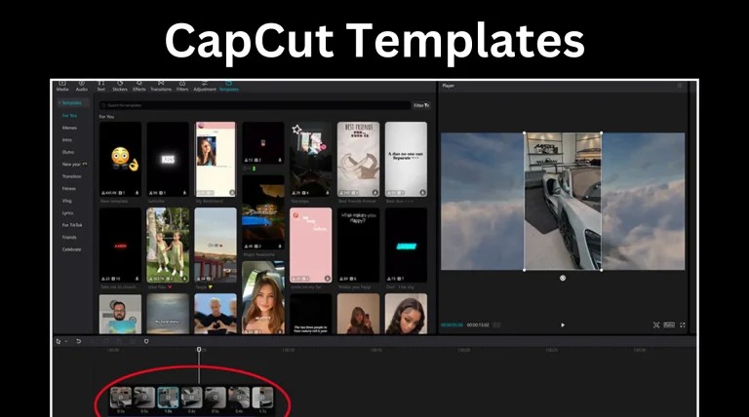This screenshot has width=749, height=417.
Task: Open the flushed emoji OK-hand template
Action: (x=120, y=160)
